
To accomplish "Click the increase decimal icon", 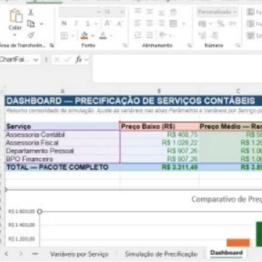I will [202, 35].
